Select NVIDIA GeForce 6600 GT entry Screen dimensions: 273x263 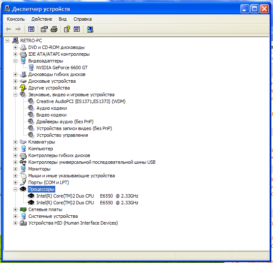pos(62,68)
